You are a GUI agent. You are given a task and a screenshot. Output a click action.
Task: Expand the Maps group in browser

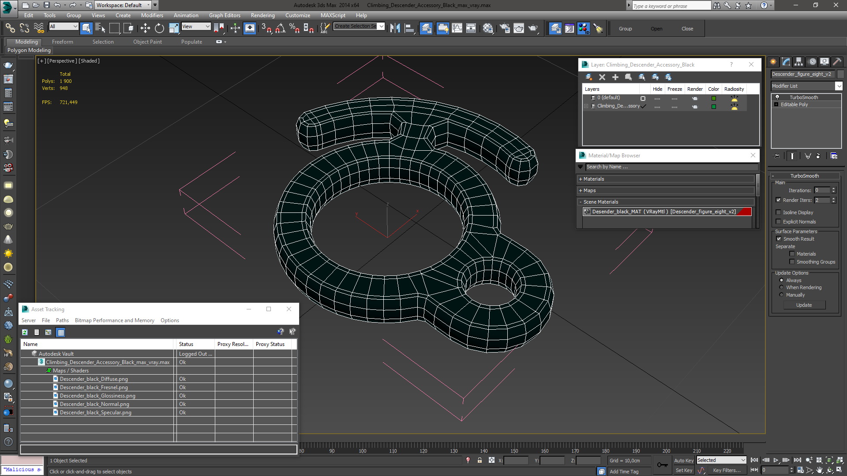pyautogui.click(x=666, y=190)
